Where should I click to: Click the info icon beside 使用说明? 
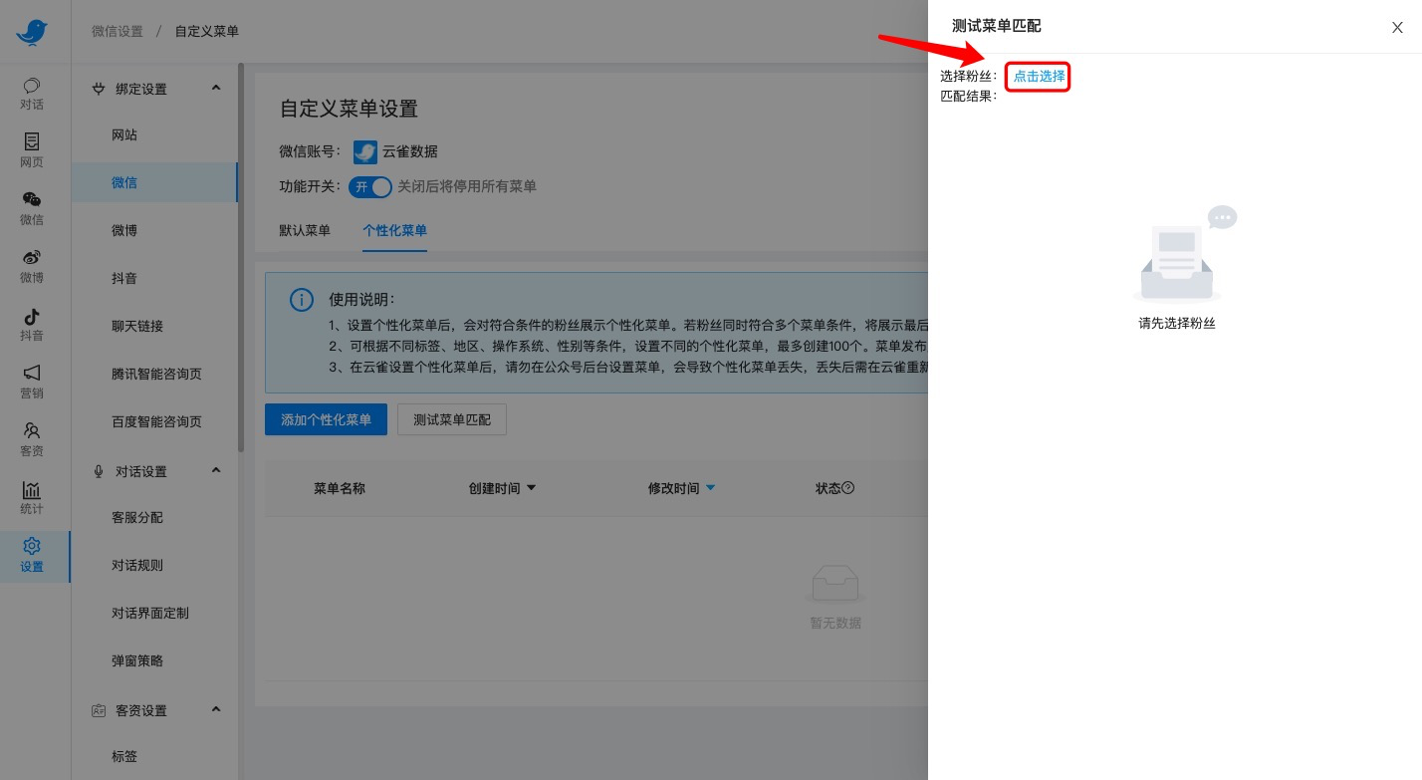pyautogui.click(x=302, y=299)
